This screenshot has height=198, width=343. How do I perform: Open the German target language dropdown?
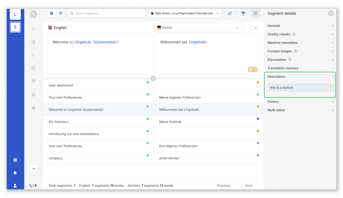[x=199, y=28]
